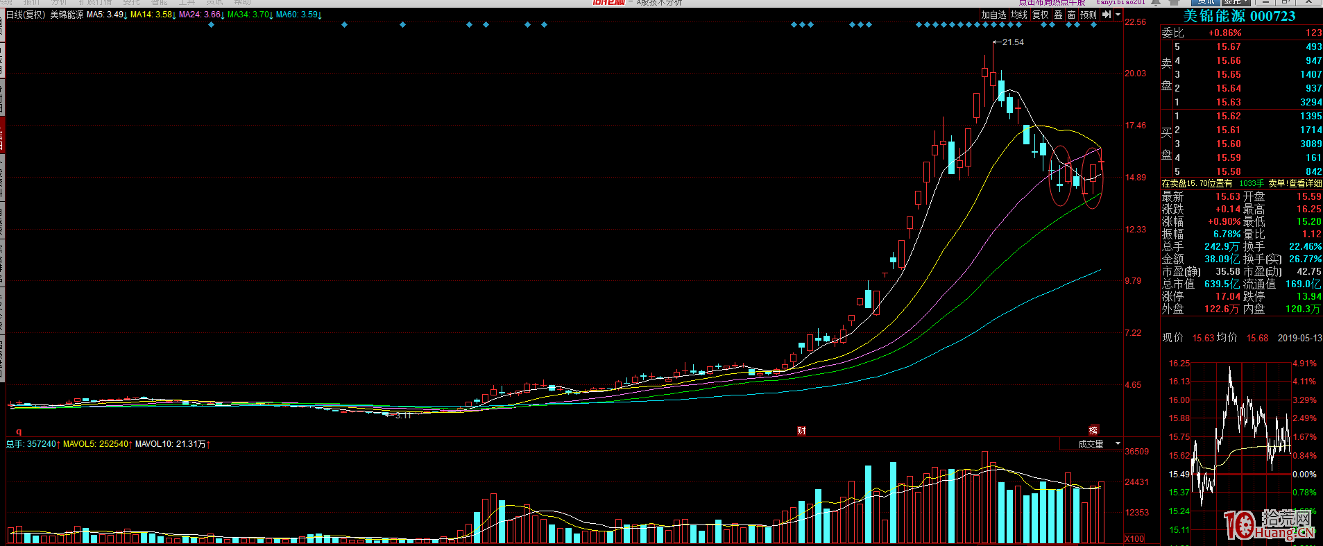Click the 委比 +0.86% value
Screen dimensions: 1323x546
pos(1225,33)
